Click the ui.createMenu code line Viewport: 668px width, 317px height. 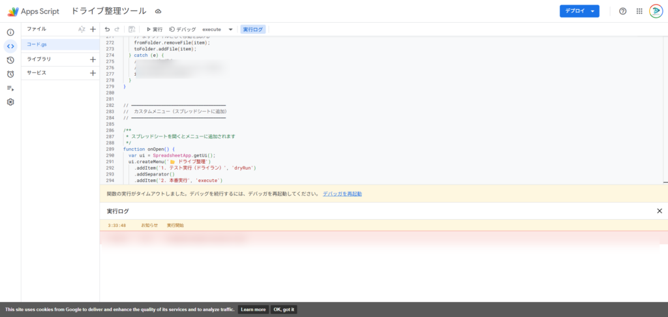170,162
